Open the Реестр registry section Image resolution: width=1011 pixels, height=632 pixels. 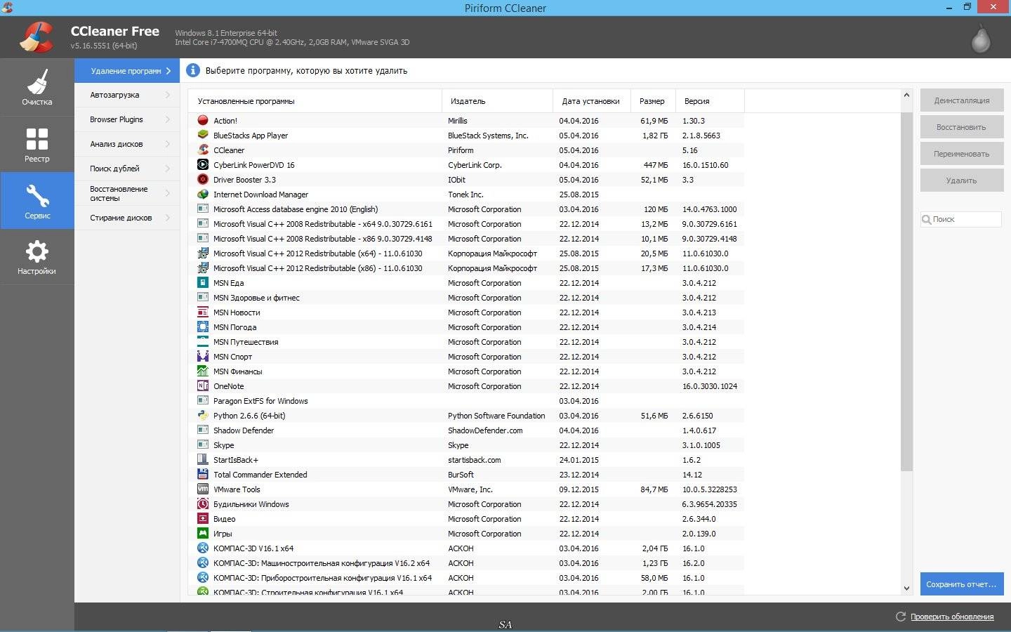(37, 145)
